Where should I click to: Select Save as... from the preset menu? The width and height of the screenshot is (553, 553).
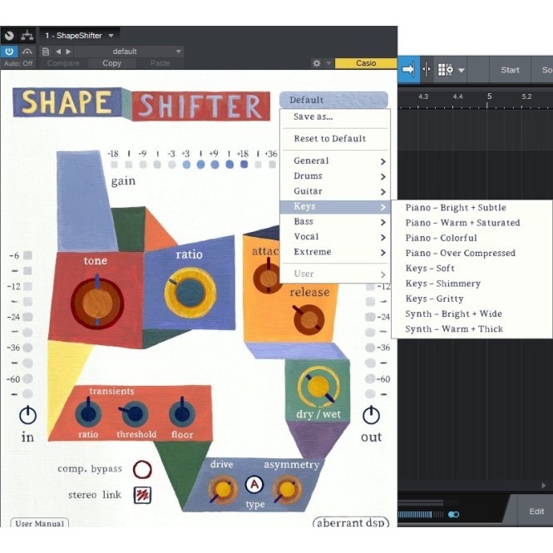(x=335, y=116)
